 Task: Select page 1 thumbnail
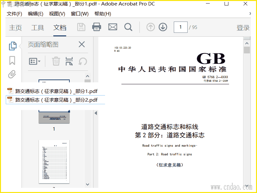(54, 116)
